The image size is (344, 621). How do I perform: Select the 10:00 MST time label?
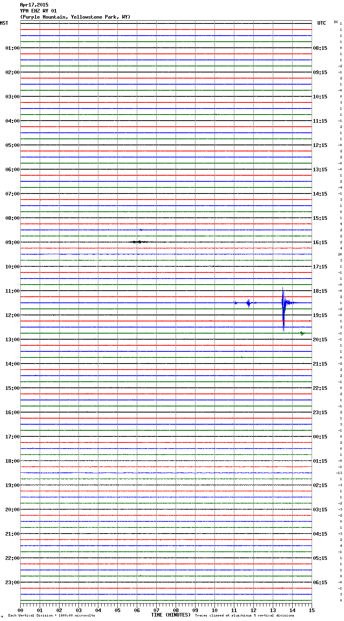13,267
